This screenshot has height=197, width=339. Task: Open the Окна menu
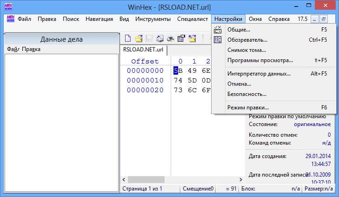tap(255, 19)
